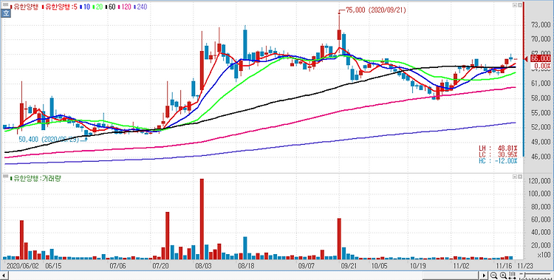
Task: Click the 60,000 volume axis label
Action: [x=541, y=220]
